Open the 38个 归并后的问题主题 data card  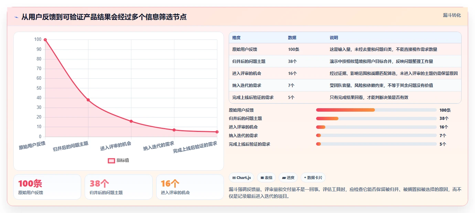click(x=118, y=187)
